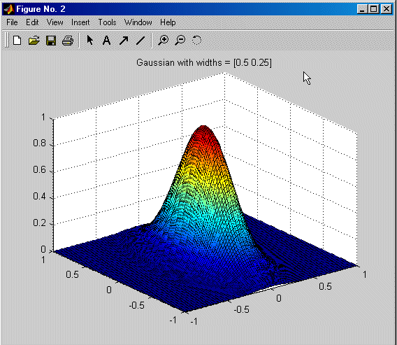397x345 pixels.
Task: Select the Insert Line tool
Action: [140, 41]
